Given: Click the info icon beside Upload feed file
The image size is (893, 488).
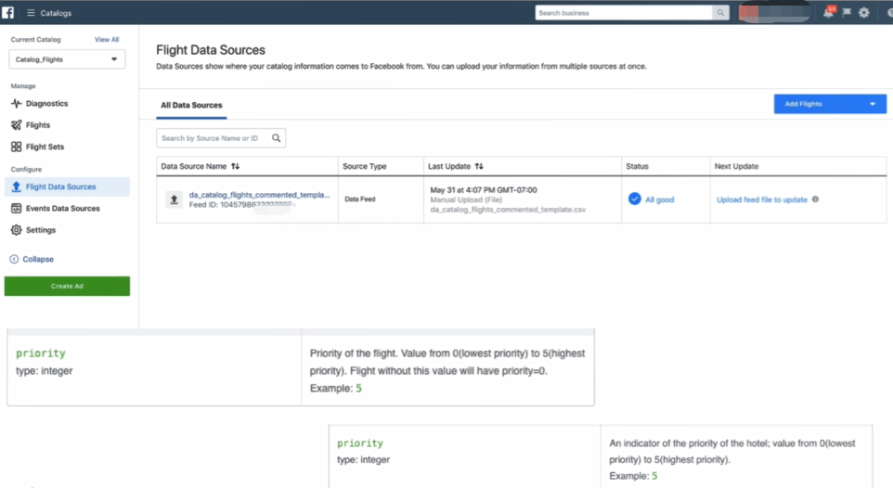Looking at the screenshot, I should pos(816,199).
